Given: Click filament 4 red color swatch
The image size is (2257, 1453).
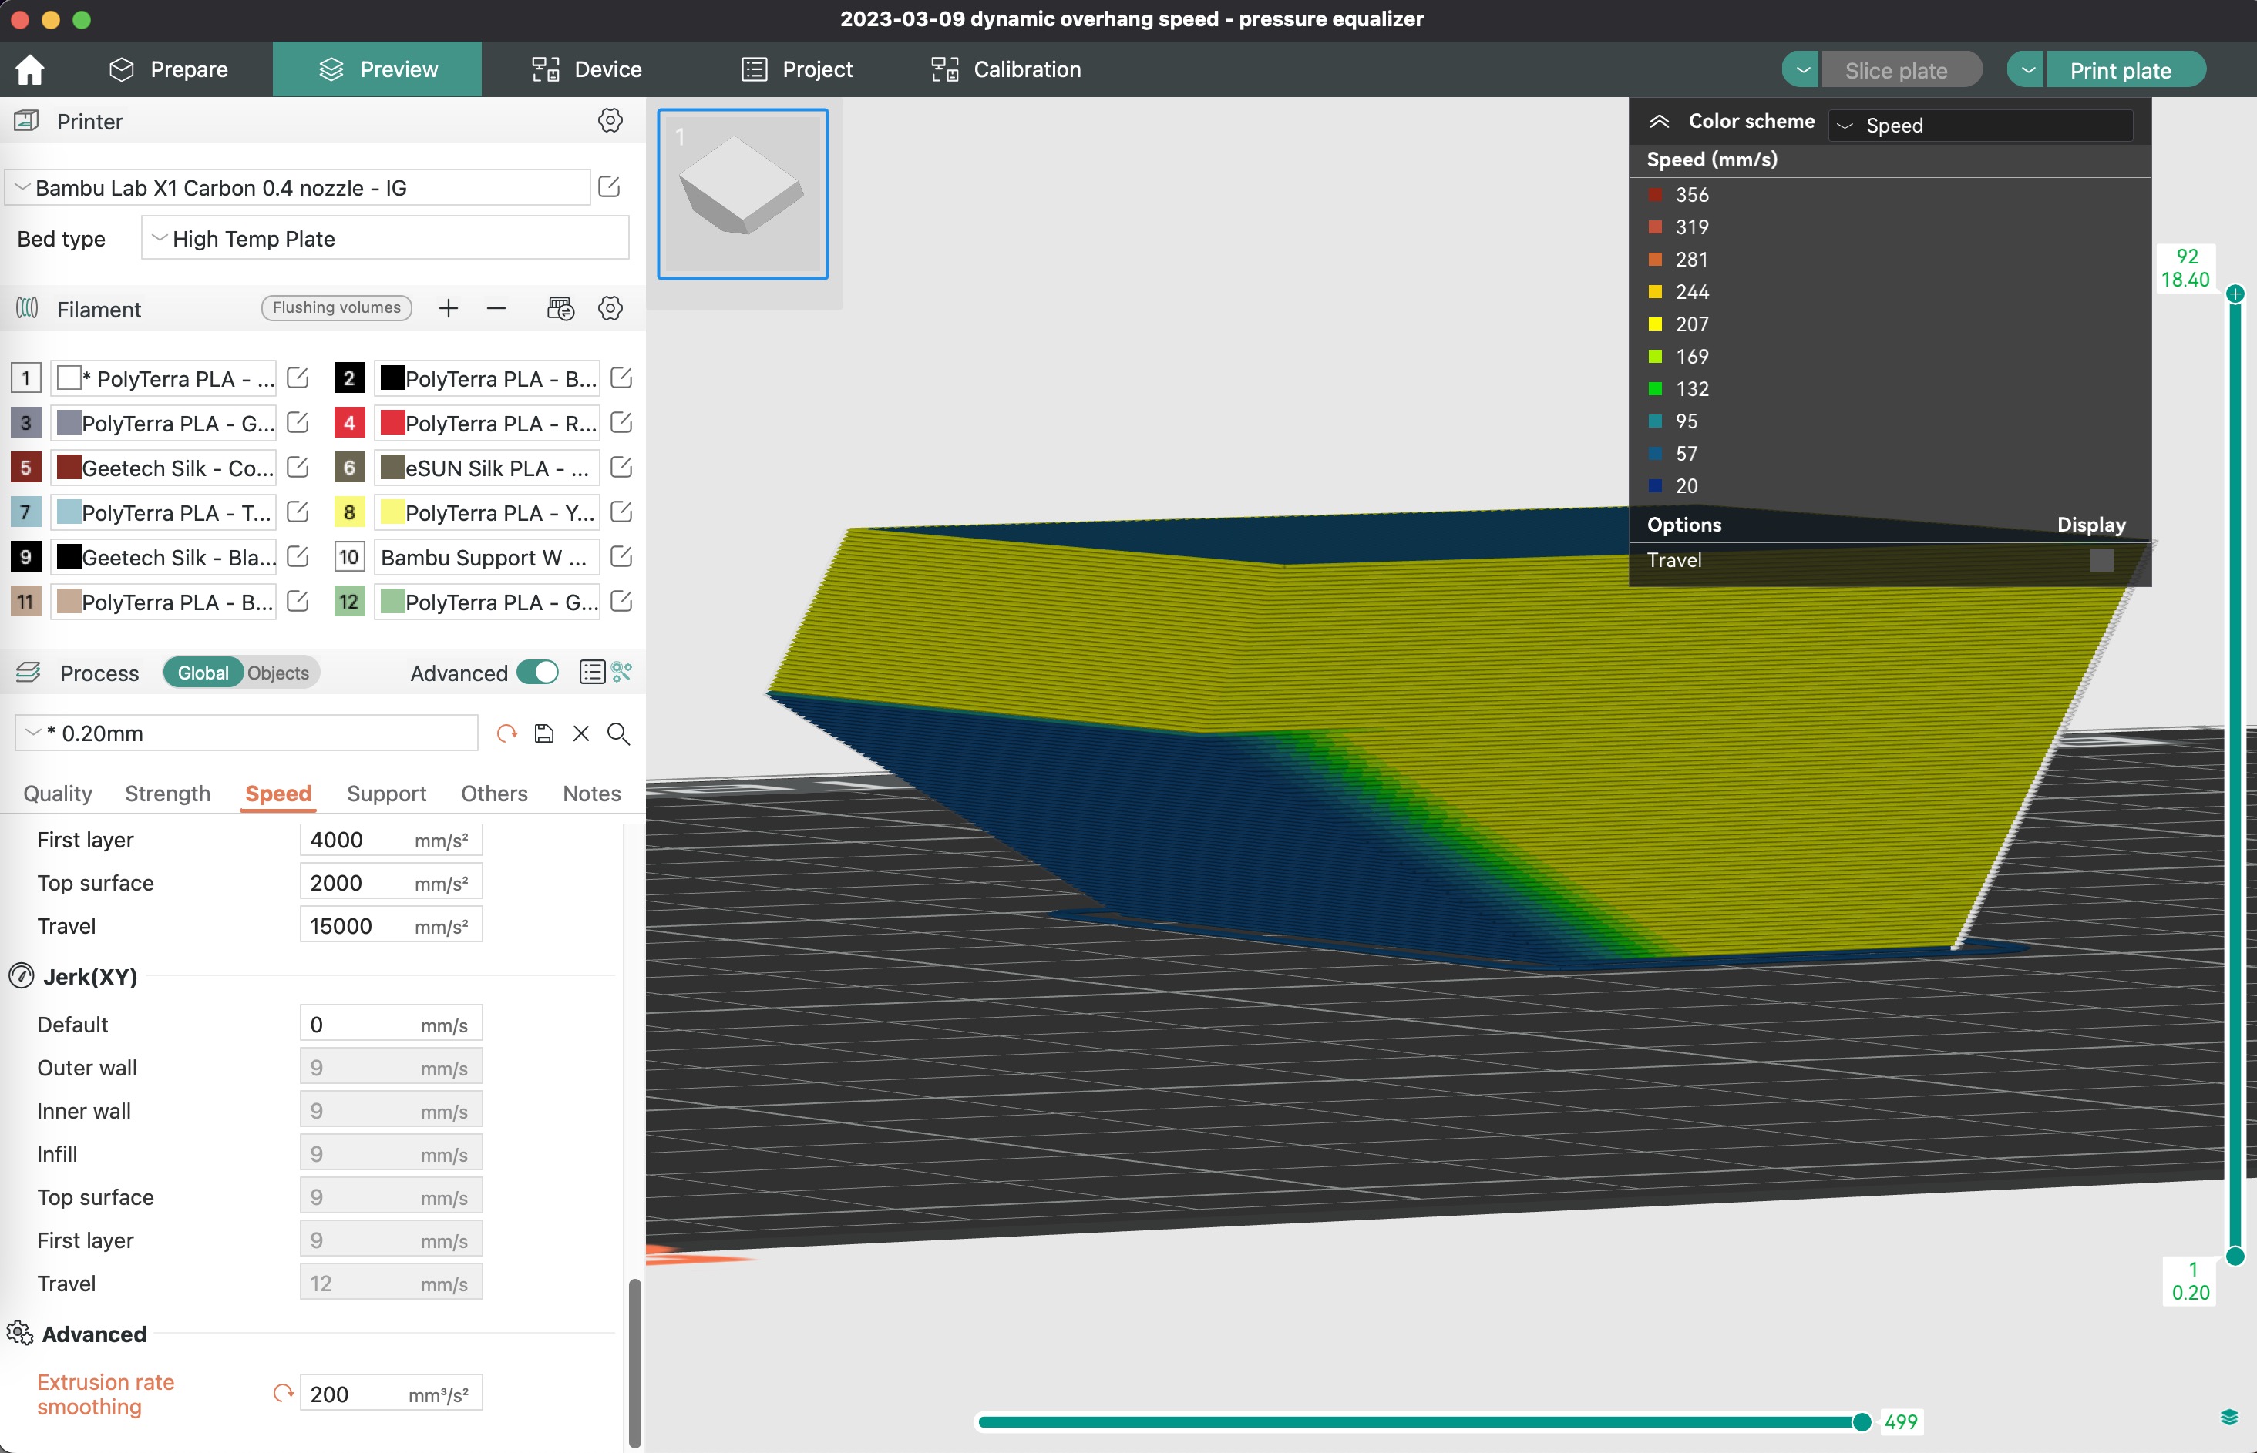Looking at the screenshot, I should pos(392,423).
